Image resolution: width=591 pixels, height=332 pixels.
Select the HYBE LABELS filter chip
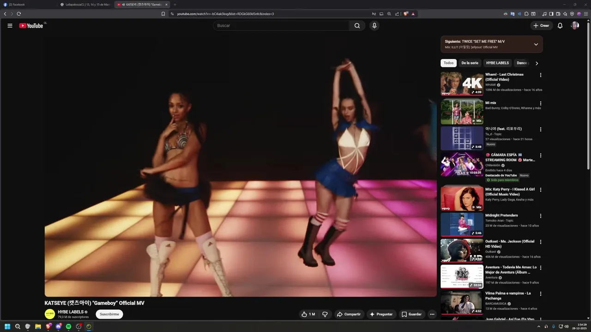click(497, 63)
